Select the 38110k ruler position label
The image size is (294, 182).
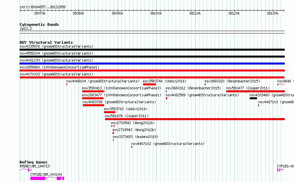pyautogui.click(x=195, y=13)
